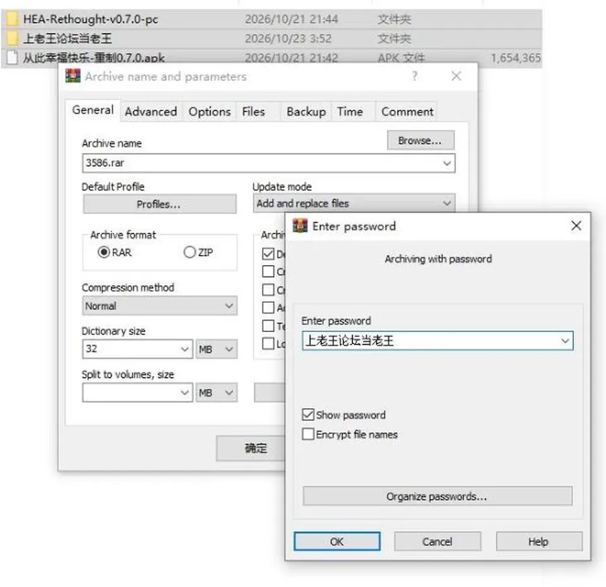Switch to the Options tab
The width and height of the screenshot is (606, 587).
(x=210, y=112)
